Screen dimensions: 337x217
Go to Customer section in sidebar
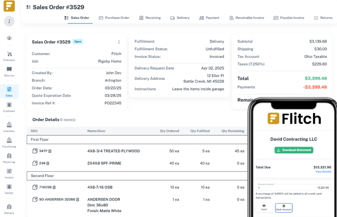[x=9, y=107]
